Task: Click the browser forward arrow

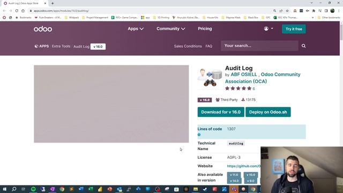Action: point(11,11)
